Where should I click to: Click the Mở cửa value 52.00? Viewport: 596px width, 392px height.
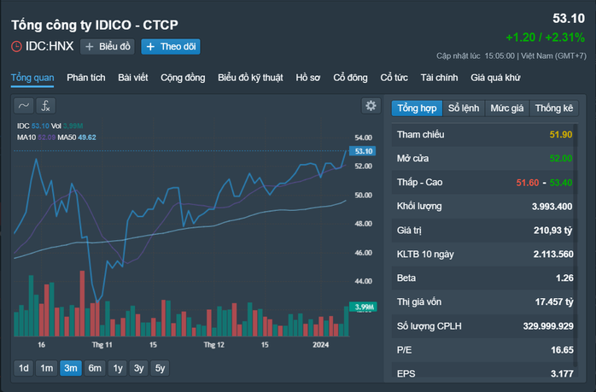pyautogui.click(x=561, y=159)
